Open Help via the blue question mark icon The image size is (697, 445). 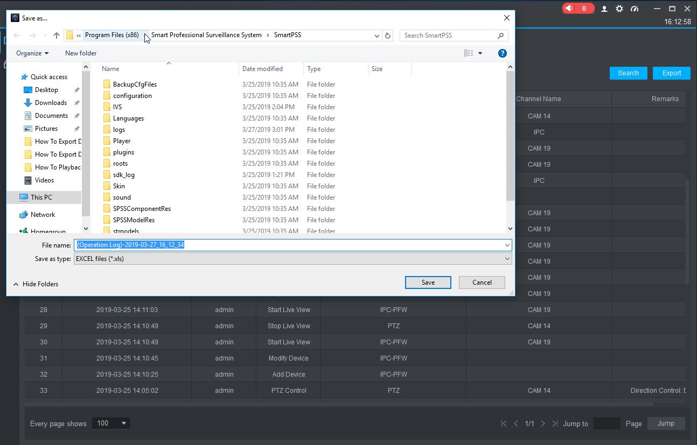point(502,53)
